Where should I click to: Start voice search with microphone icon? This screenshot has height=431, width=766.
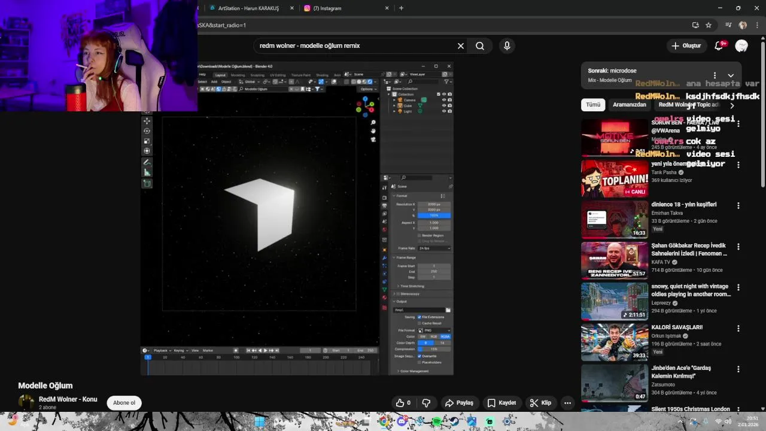(507, 46)
